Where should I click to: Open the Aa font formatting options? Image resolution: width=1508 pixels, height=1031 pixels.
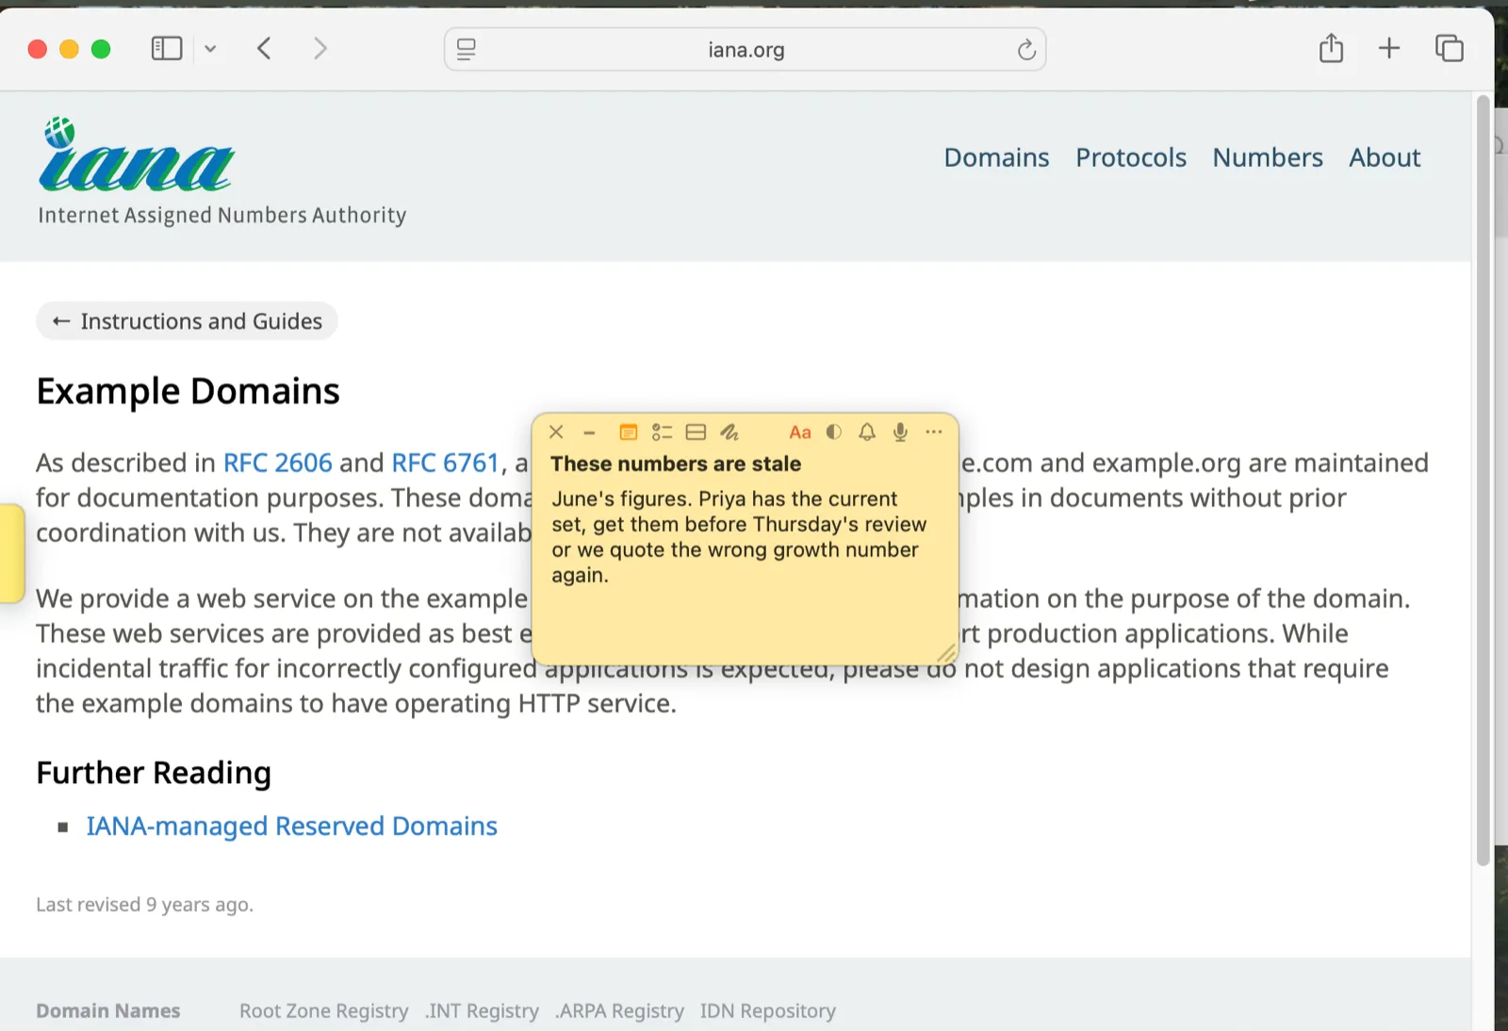point(800,432)
